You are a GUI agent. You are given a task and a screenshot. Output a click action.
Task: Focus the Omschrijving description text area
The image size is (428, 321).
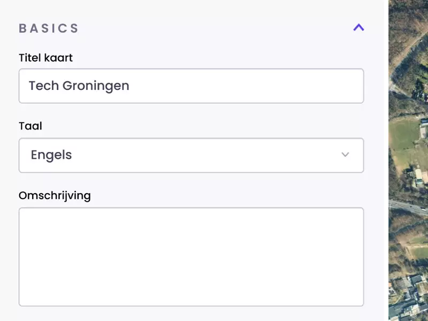pyautogui.click(x=191, y=257)
